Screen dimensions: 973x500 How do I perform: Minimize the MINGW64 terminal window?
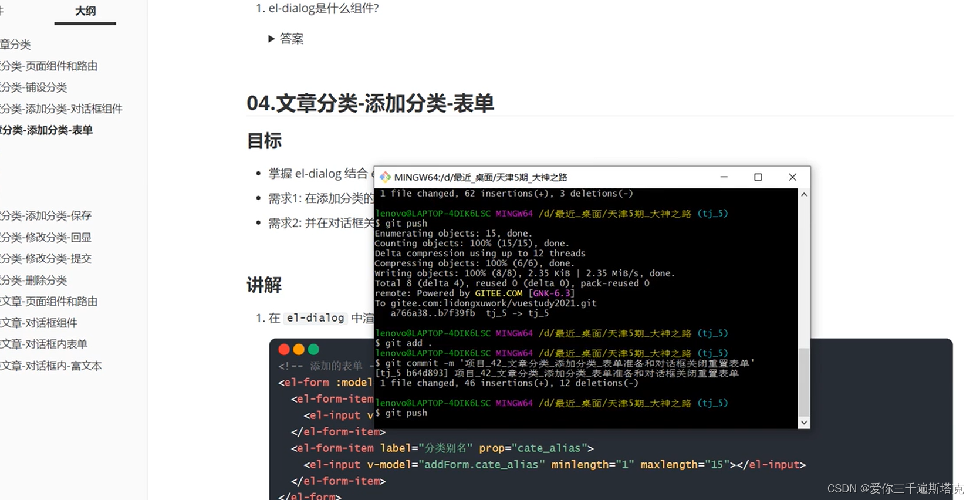pyautogui.click(x=724, y=177)
